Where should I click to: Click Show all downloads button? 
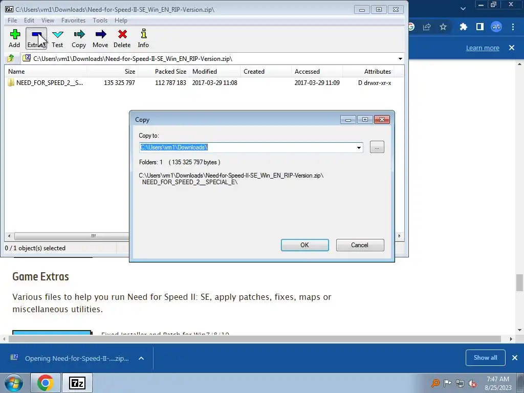point(485,358)
